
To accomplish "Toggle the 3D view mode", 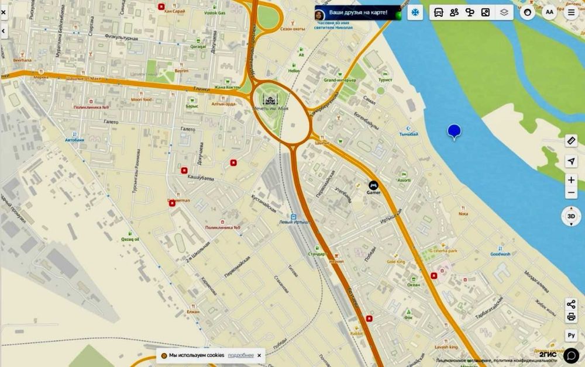I will point(571,216).
